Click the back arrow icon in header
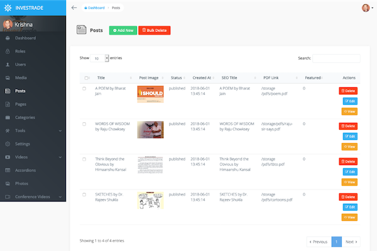Image resolution: width=377 pixels, height=251 pixels. (74, 8)
